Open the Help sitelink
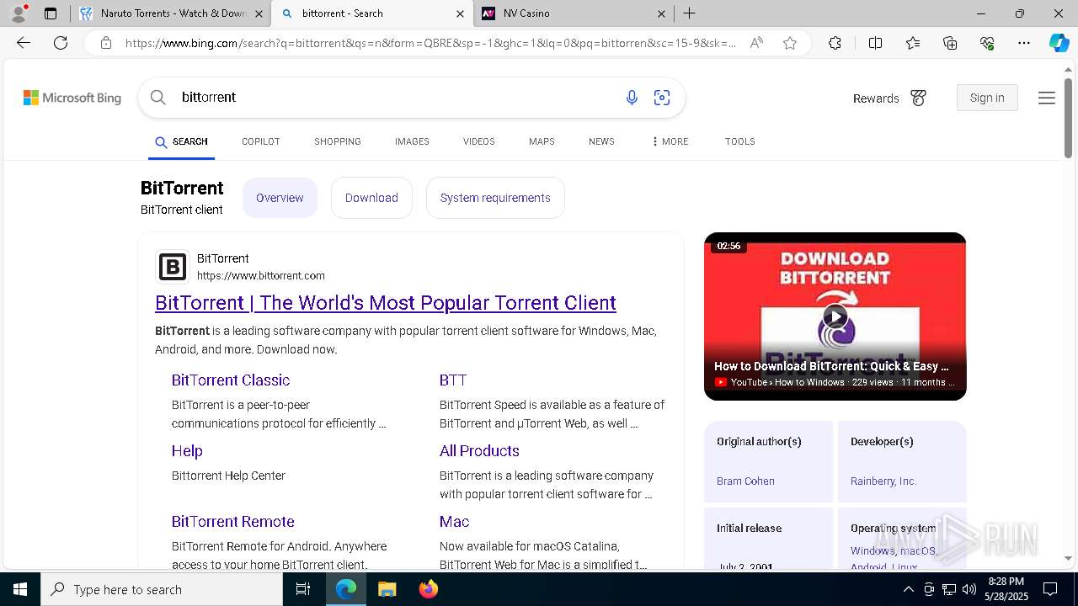This screenshot has width=1078, height=606. point(187,451)
